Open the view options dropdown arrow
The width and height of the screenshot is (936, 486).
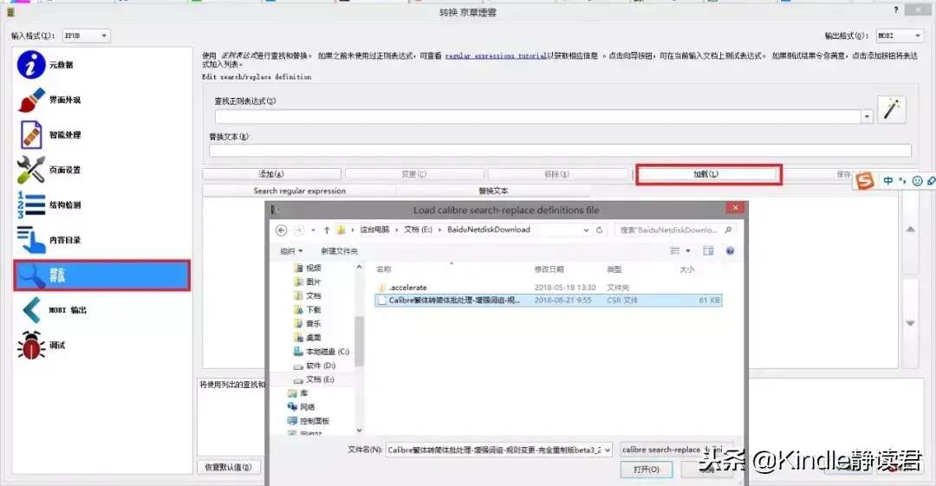pyautogui.click(x=687, y=250)
